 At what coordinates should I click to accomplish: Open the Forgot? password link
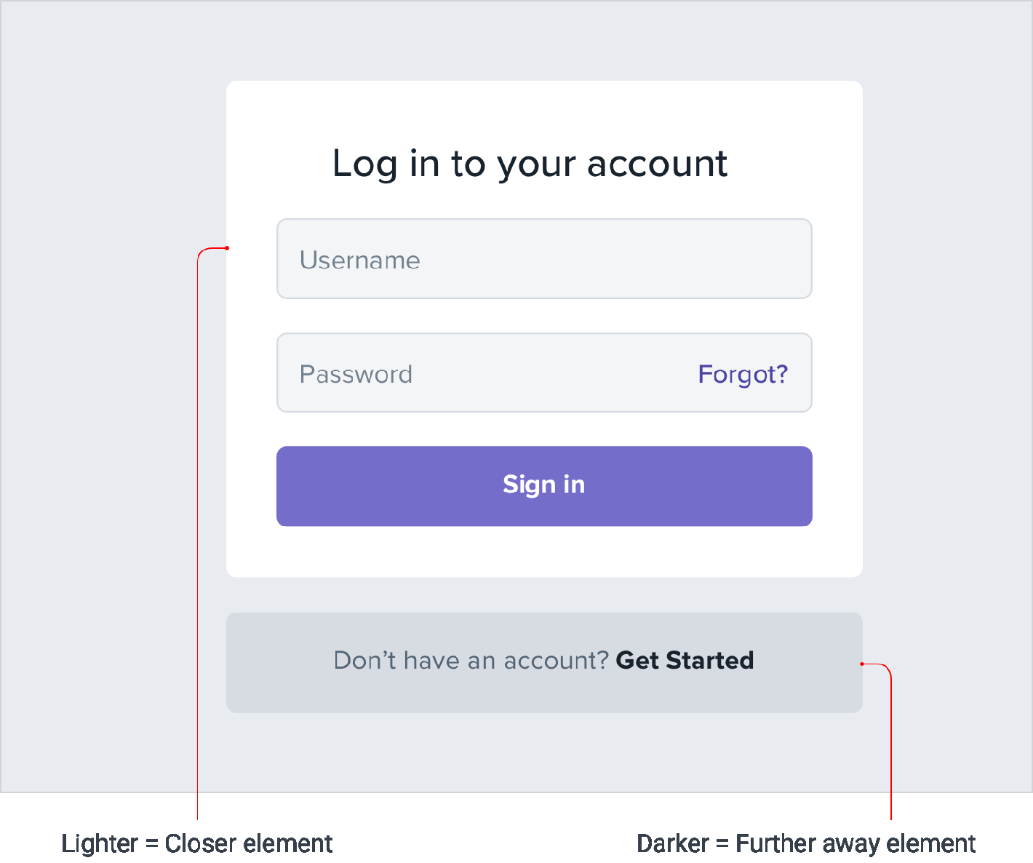pos(742,374)
